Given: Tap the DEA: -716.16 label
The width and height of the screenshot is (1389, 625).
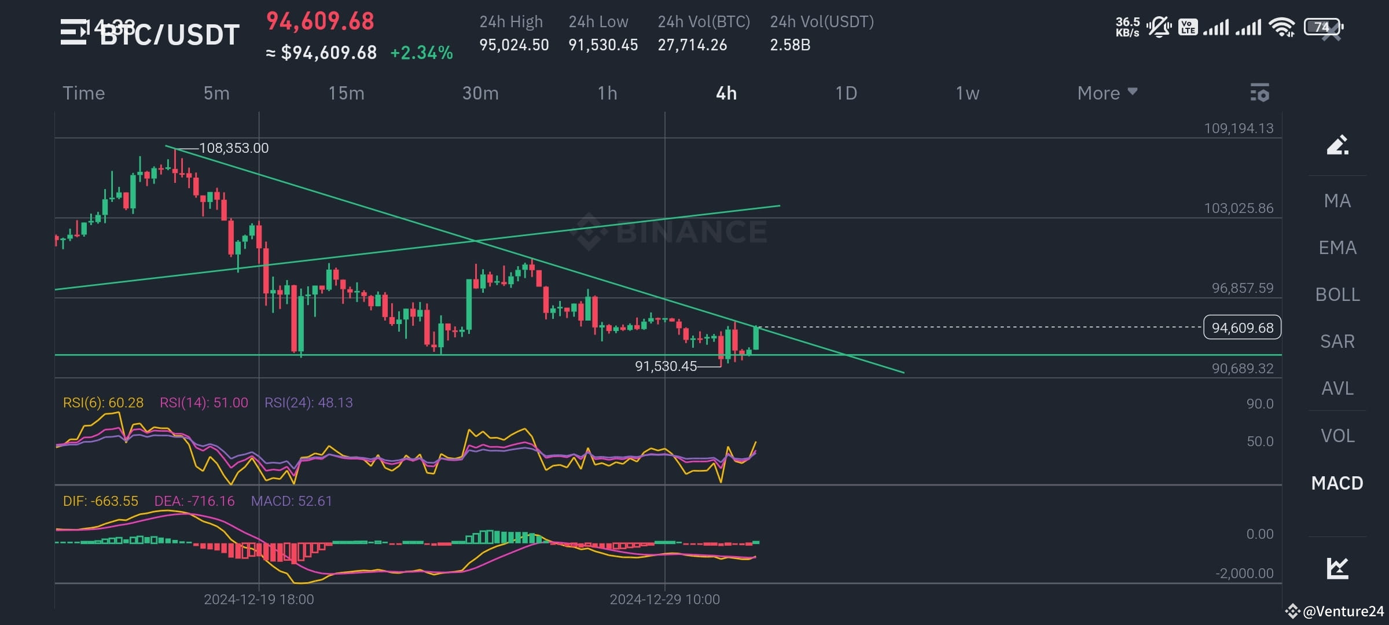Looking at the screenshot, I should coord(194,501).
